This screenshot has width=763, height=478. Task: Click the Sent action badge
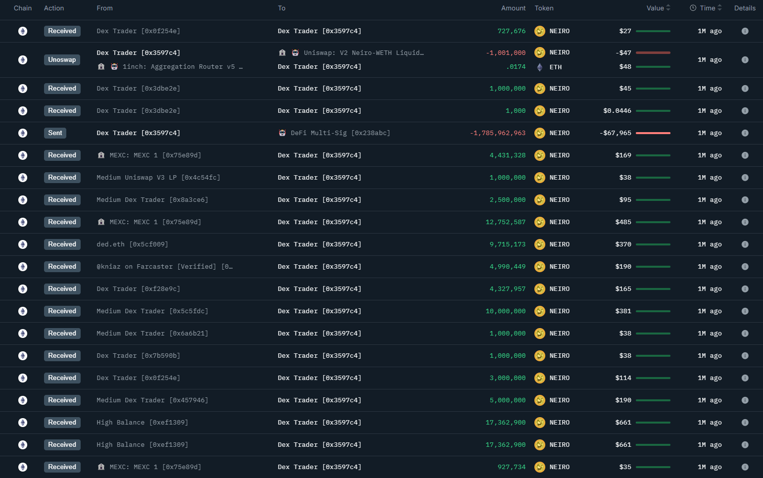(x=55, y=133)
